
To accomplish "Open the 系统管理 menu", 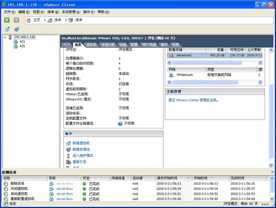I will point(71,12).
